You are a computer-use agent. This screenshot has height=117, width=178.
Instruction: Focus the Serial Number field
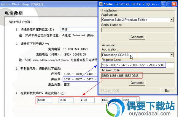click(x=137, y=30)
